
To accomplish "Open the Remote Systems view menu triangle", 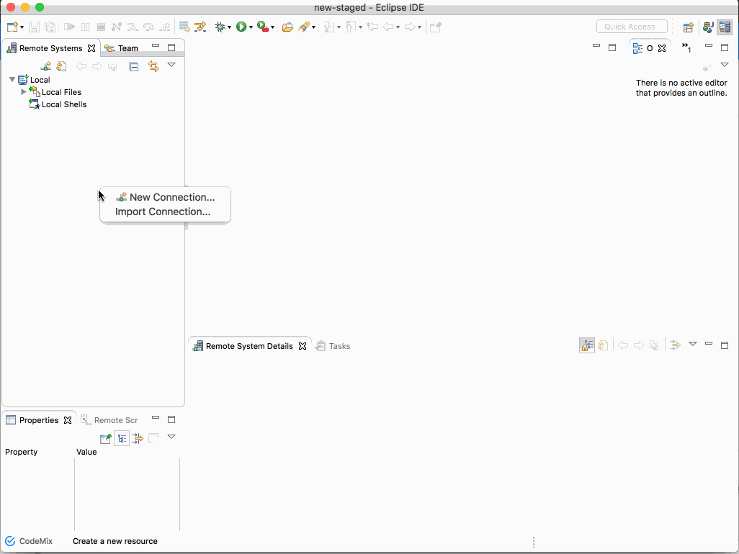I will (x=171, y=65).
